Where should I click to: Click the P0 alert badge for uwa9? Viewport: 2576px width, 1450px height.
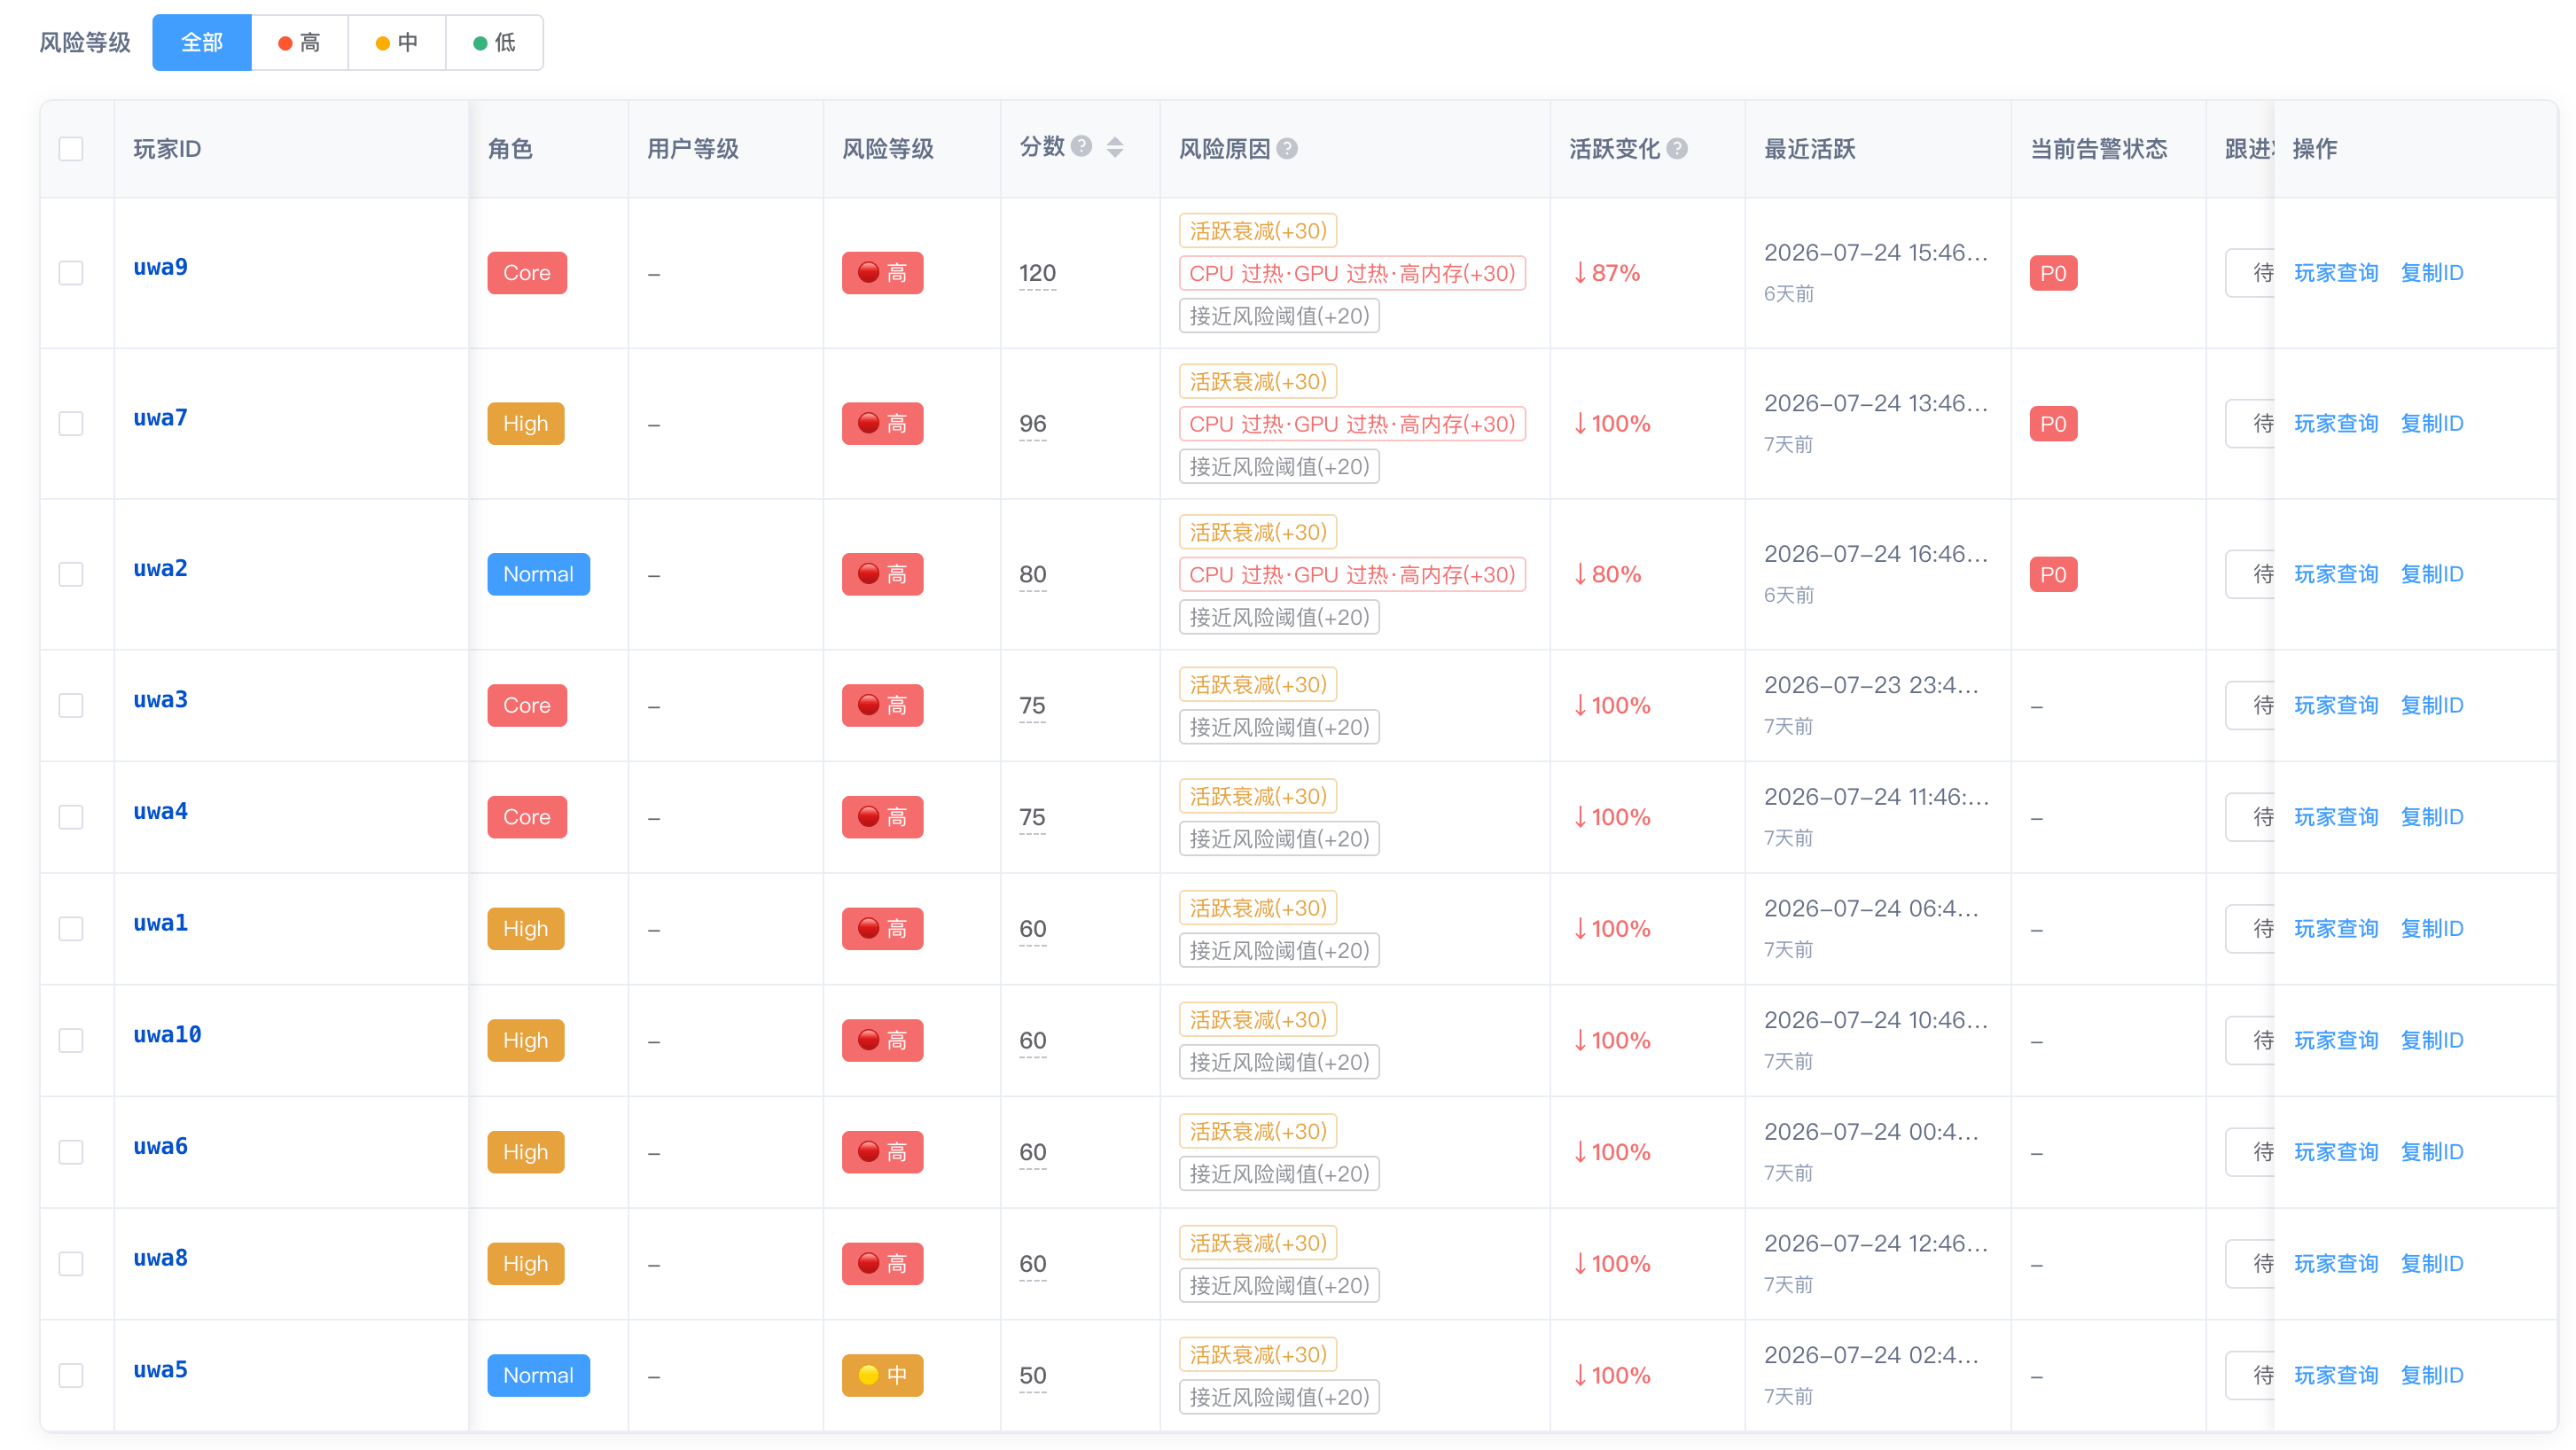click(x=2053, y=273)
